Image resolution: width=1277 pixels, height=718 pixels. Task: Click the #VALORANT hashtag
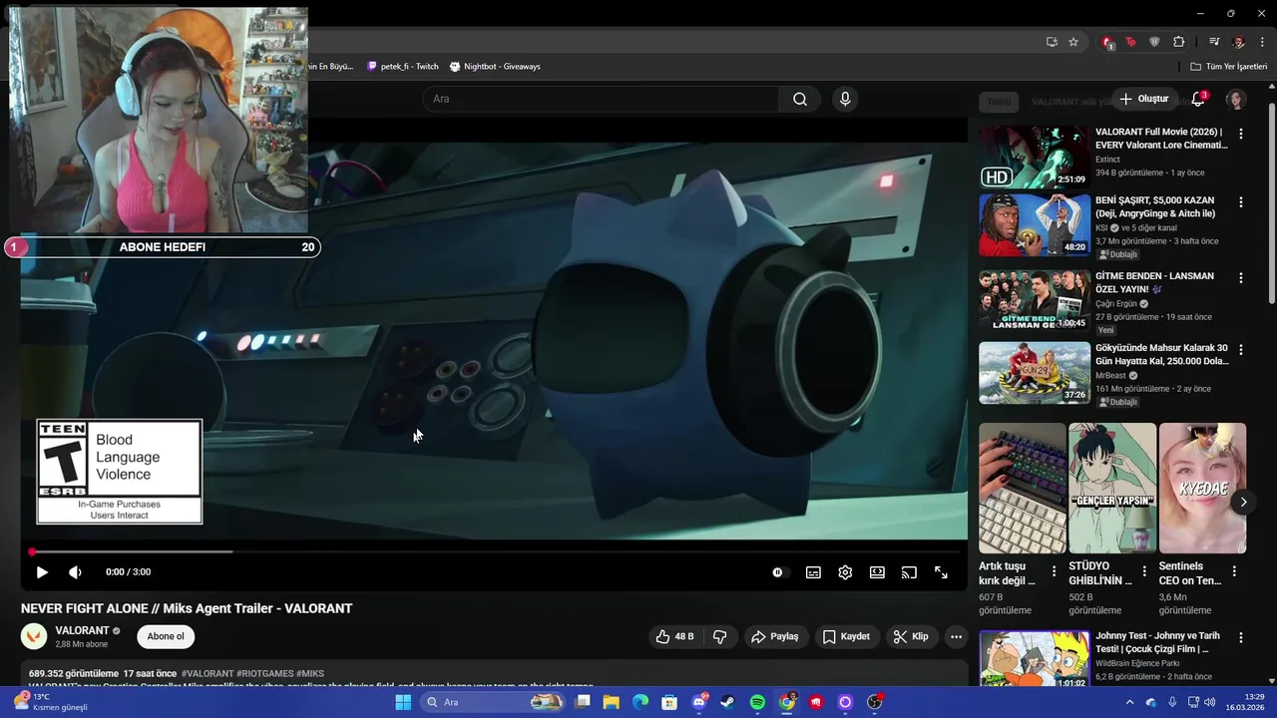coord(208,674)
